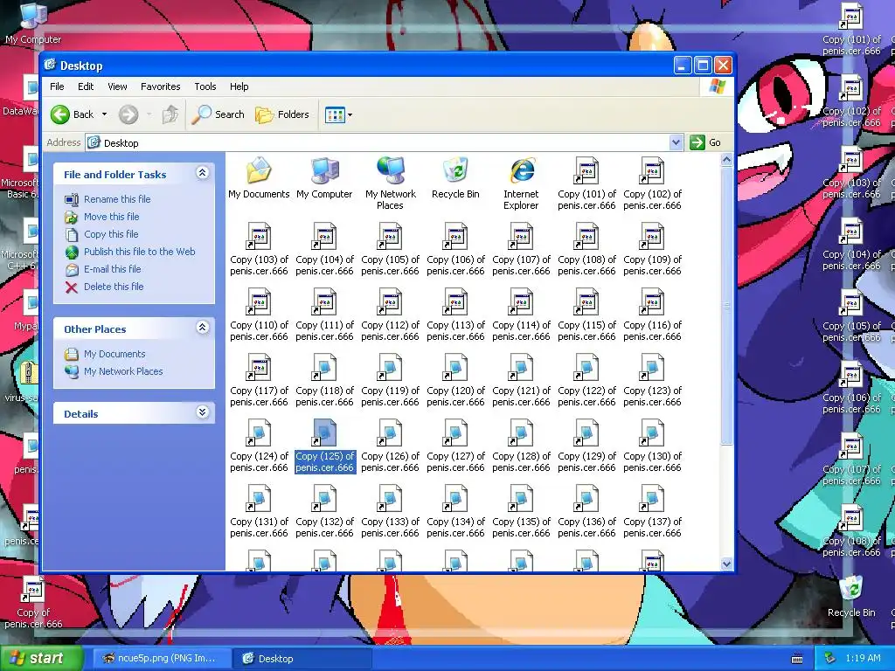
Task: Switch to ncue5p.png taskbar window
Action: pos(161,659)
